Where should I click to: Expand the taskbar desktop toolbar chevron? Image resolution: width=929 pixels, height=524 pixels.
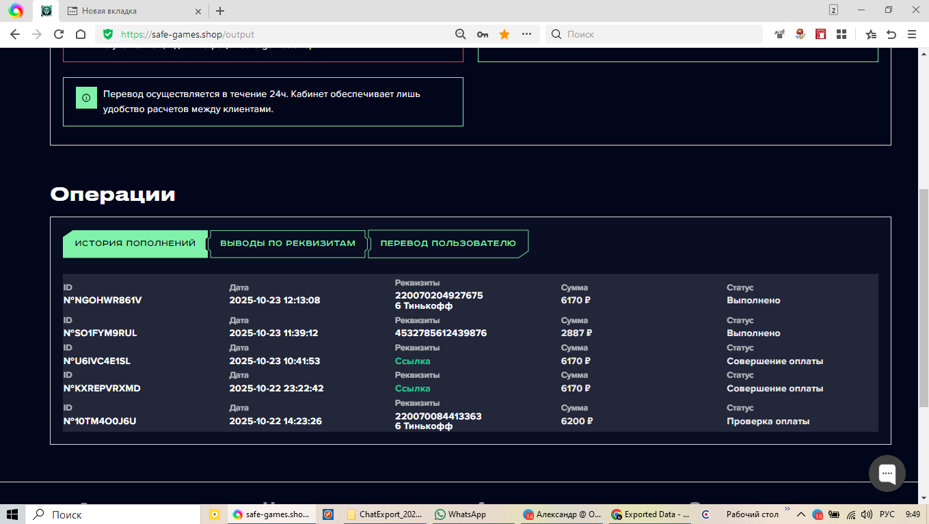[x=788, y=510]
